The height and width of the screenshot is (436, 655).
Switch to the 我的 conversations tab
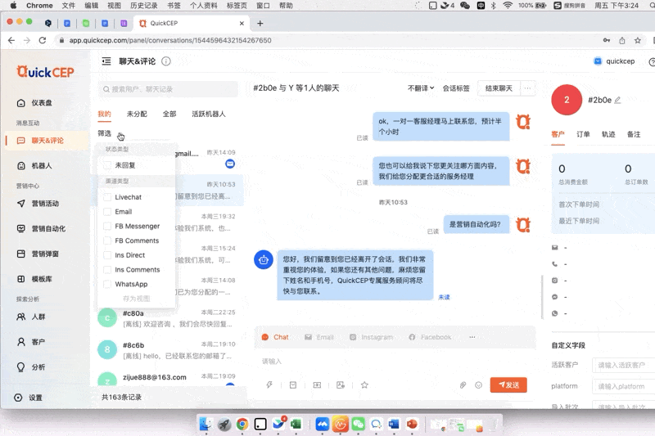pyautogui.click(x=105, y=114)
